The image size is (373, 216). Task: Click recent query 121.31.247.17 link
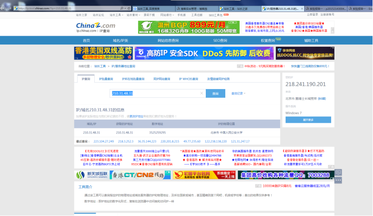[x=240, y=141]
